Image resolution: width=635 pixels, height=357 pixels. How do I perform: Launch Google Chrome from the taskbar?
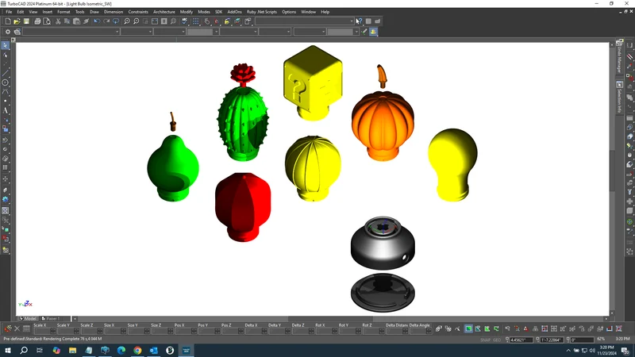[x=137, y=350]
